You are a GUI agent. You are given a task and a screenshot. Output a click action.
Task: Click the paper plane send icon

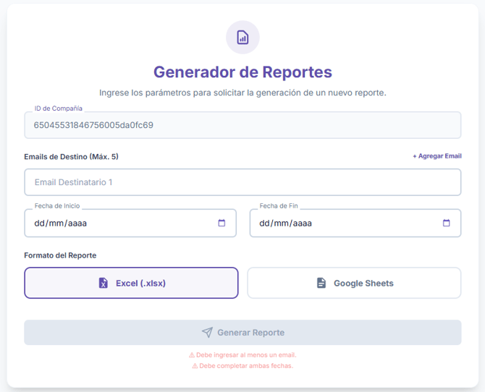tap(207, 333)
